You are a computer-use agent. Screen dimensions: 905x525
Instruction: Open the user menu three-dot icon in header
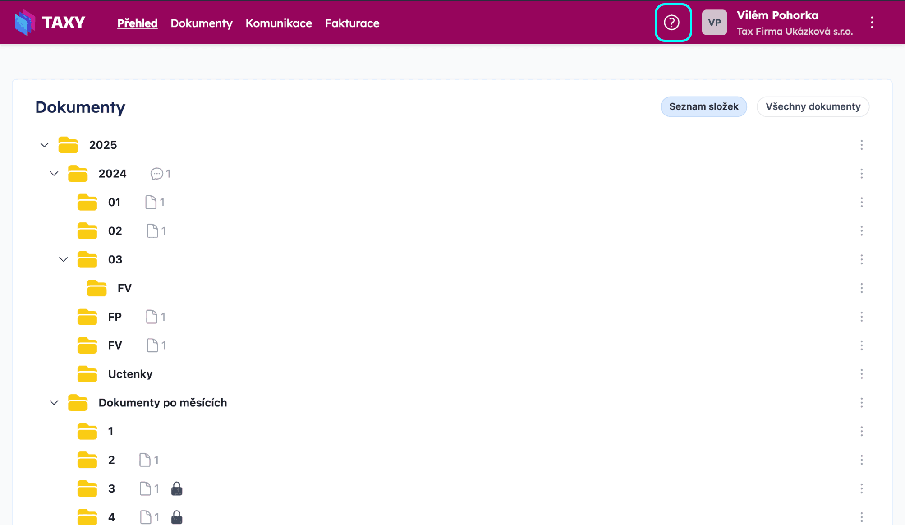click(872, 23)
